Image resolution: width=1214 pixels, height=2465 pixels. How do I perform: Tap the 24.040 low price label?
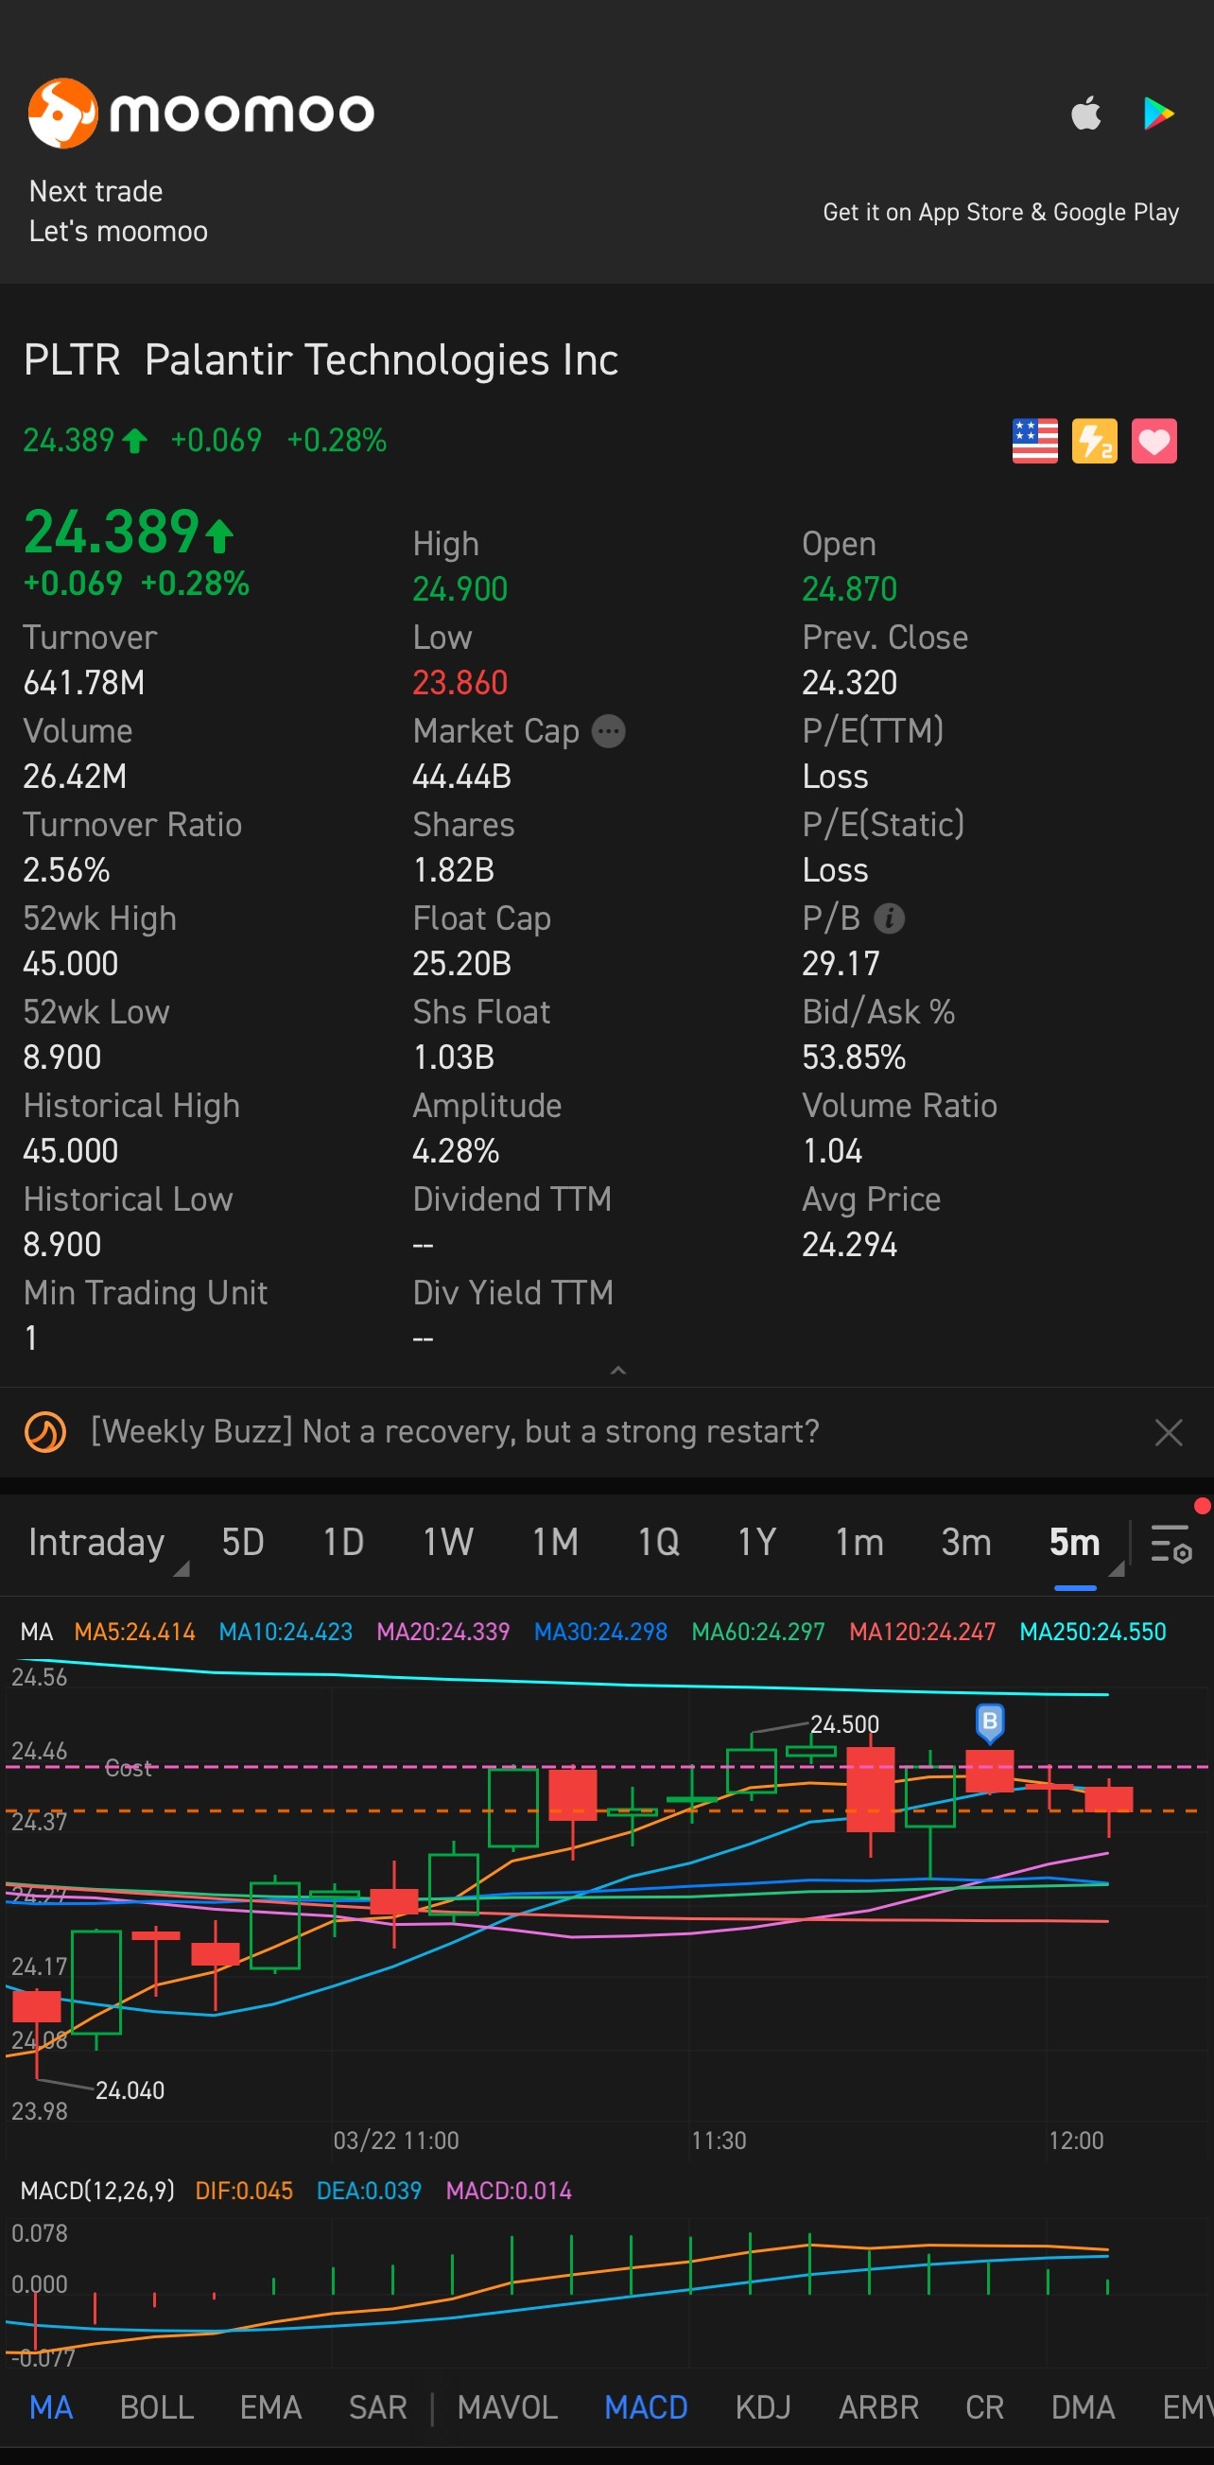click(130, 2089)
